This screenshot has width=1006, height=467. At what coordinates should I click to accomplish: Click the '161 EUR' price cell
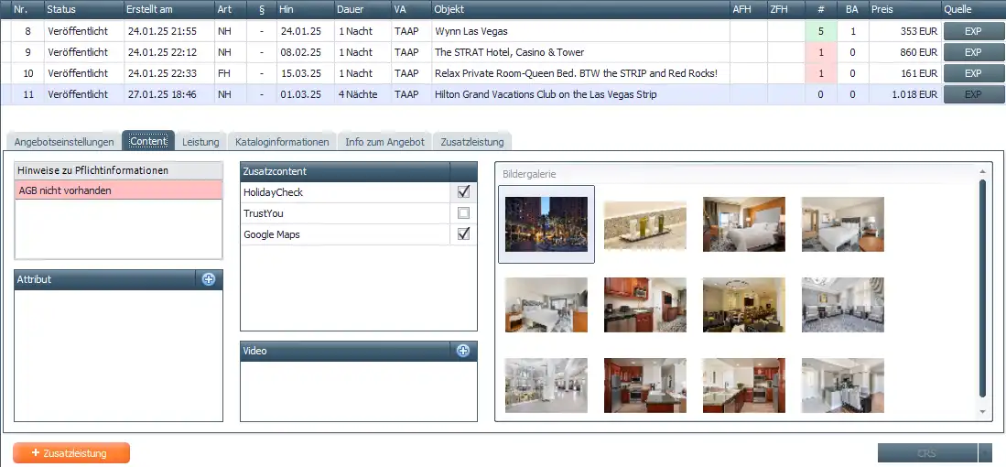[905, 73]
